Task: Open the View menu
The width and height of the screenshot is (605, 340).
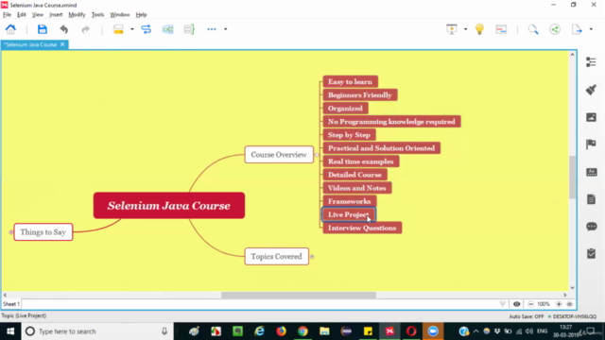Action: (38, 15)
